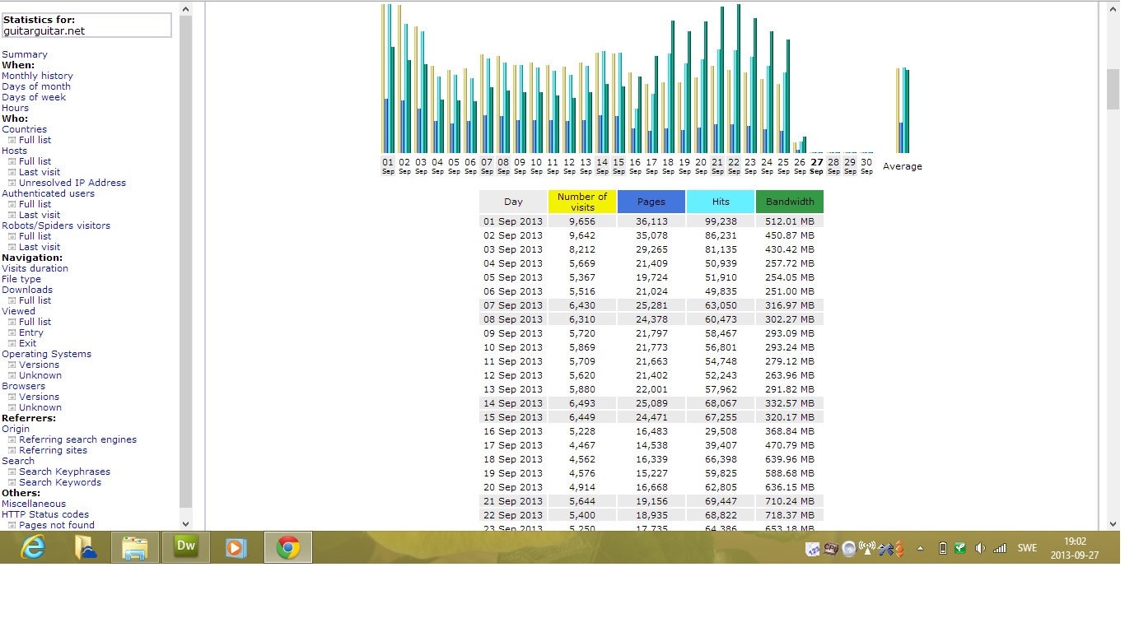Click the '718.37 MB' bandwidth cell
1125x632 pixels.
790,515
